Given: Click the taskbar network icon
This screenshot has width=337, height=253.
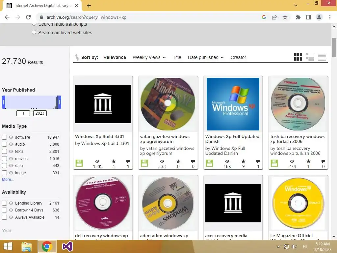Looking at the screenshot, I should click(x=286, y=246).
